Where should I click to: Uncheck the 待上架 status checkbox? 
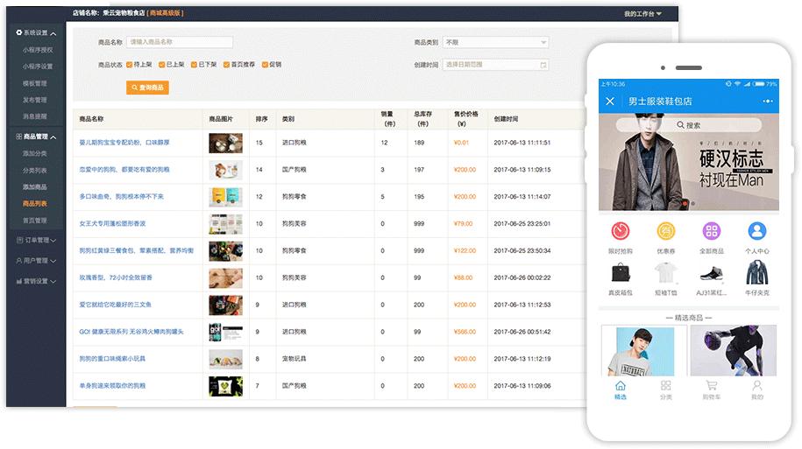pos(130,65)
